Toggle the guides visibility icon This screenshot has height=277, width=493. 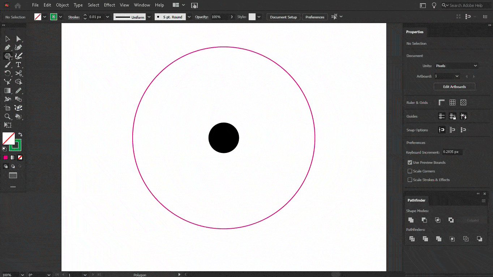pos(442,116)
